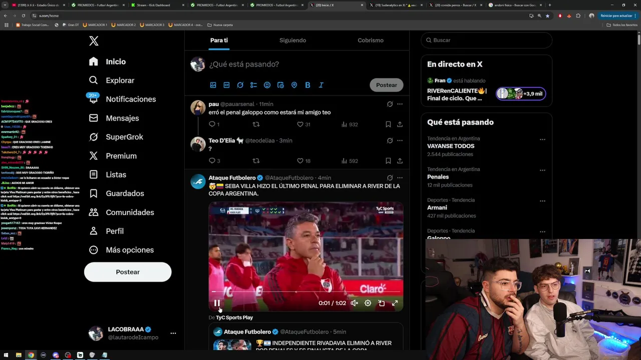
Task: Unmute the Ataque Futbolero video
Action: point(354,303)
